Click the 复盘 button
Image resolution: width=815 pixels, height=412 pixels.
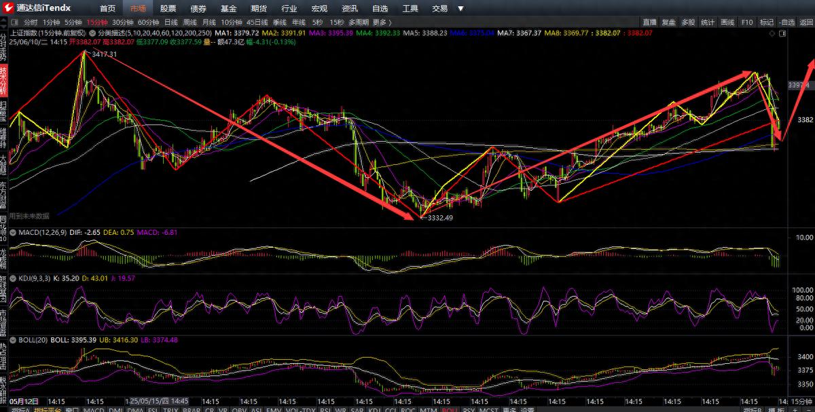tap(669, 22)
